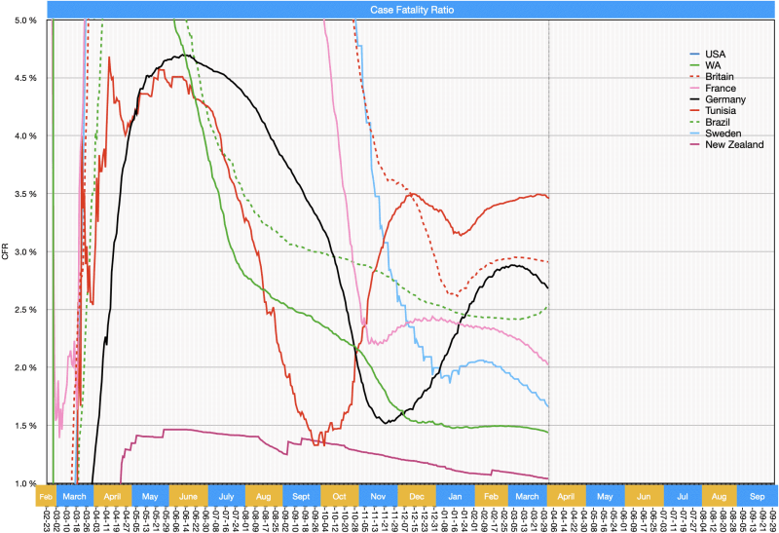This screenshot has height=533, width=779.
Task: Select the Jun month block on timeline
Action: coord(643,494)
